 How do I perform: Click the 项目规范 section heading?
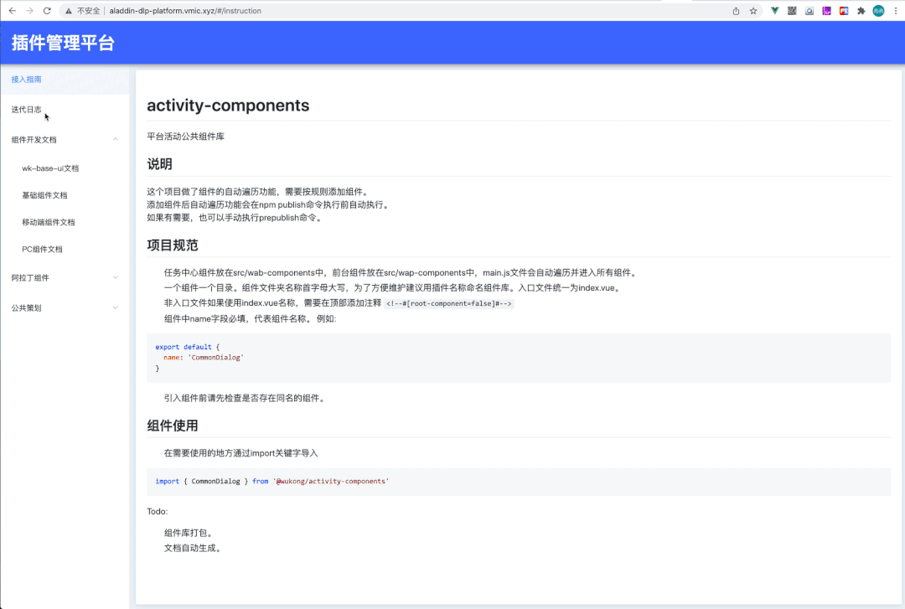(172, 245)
